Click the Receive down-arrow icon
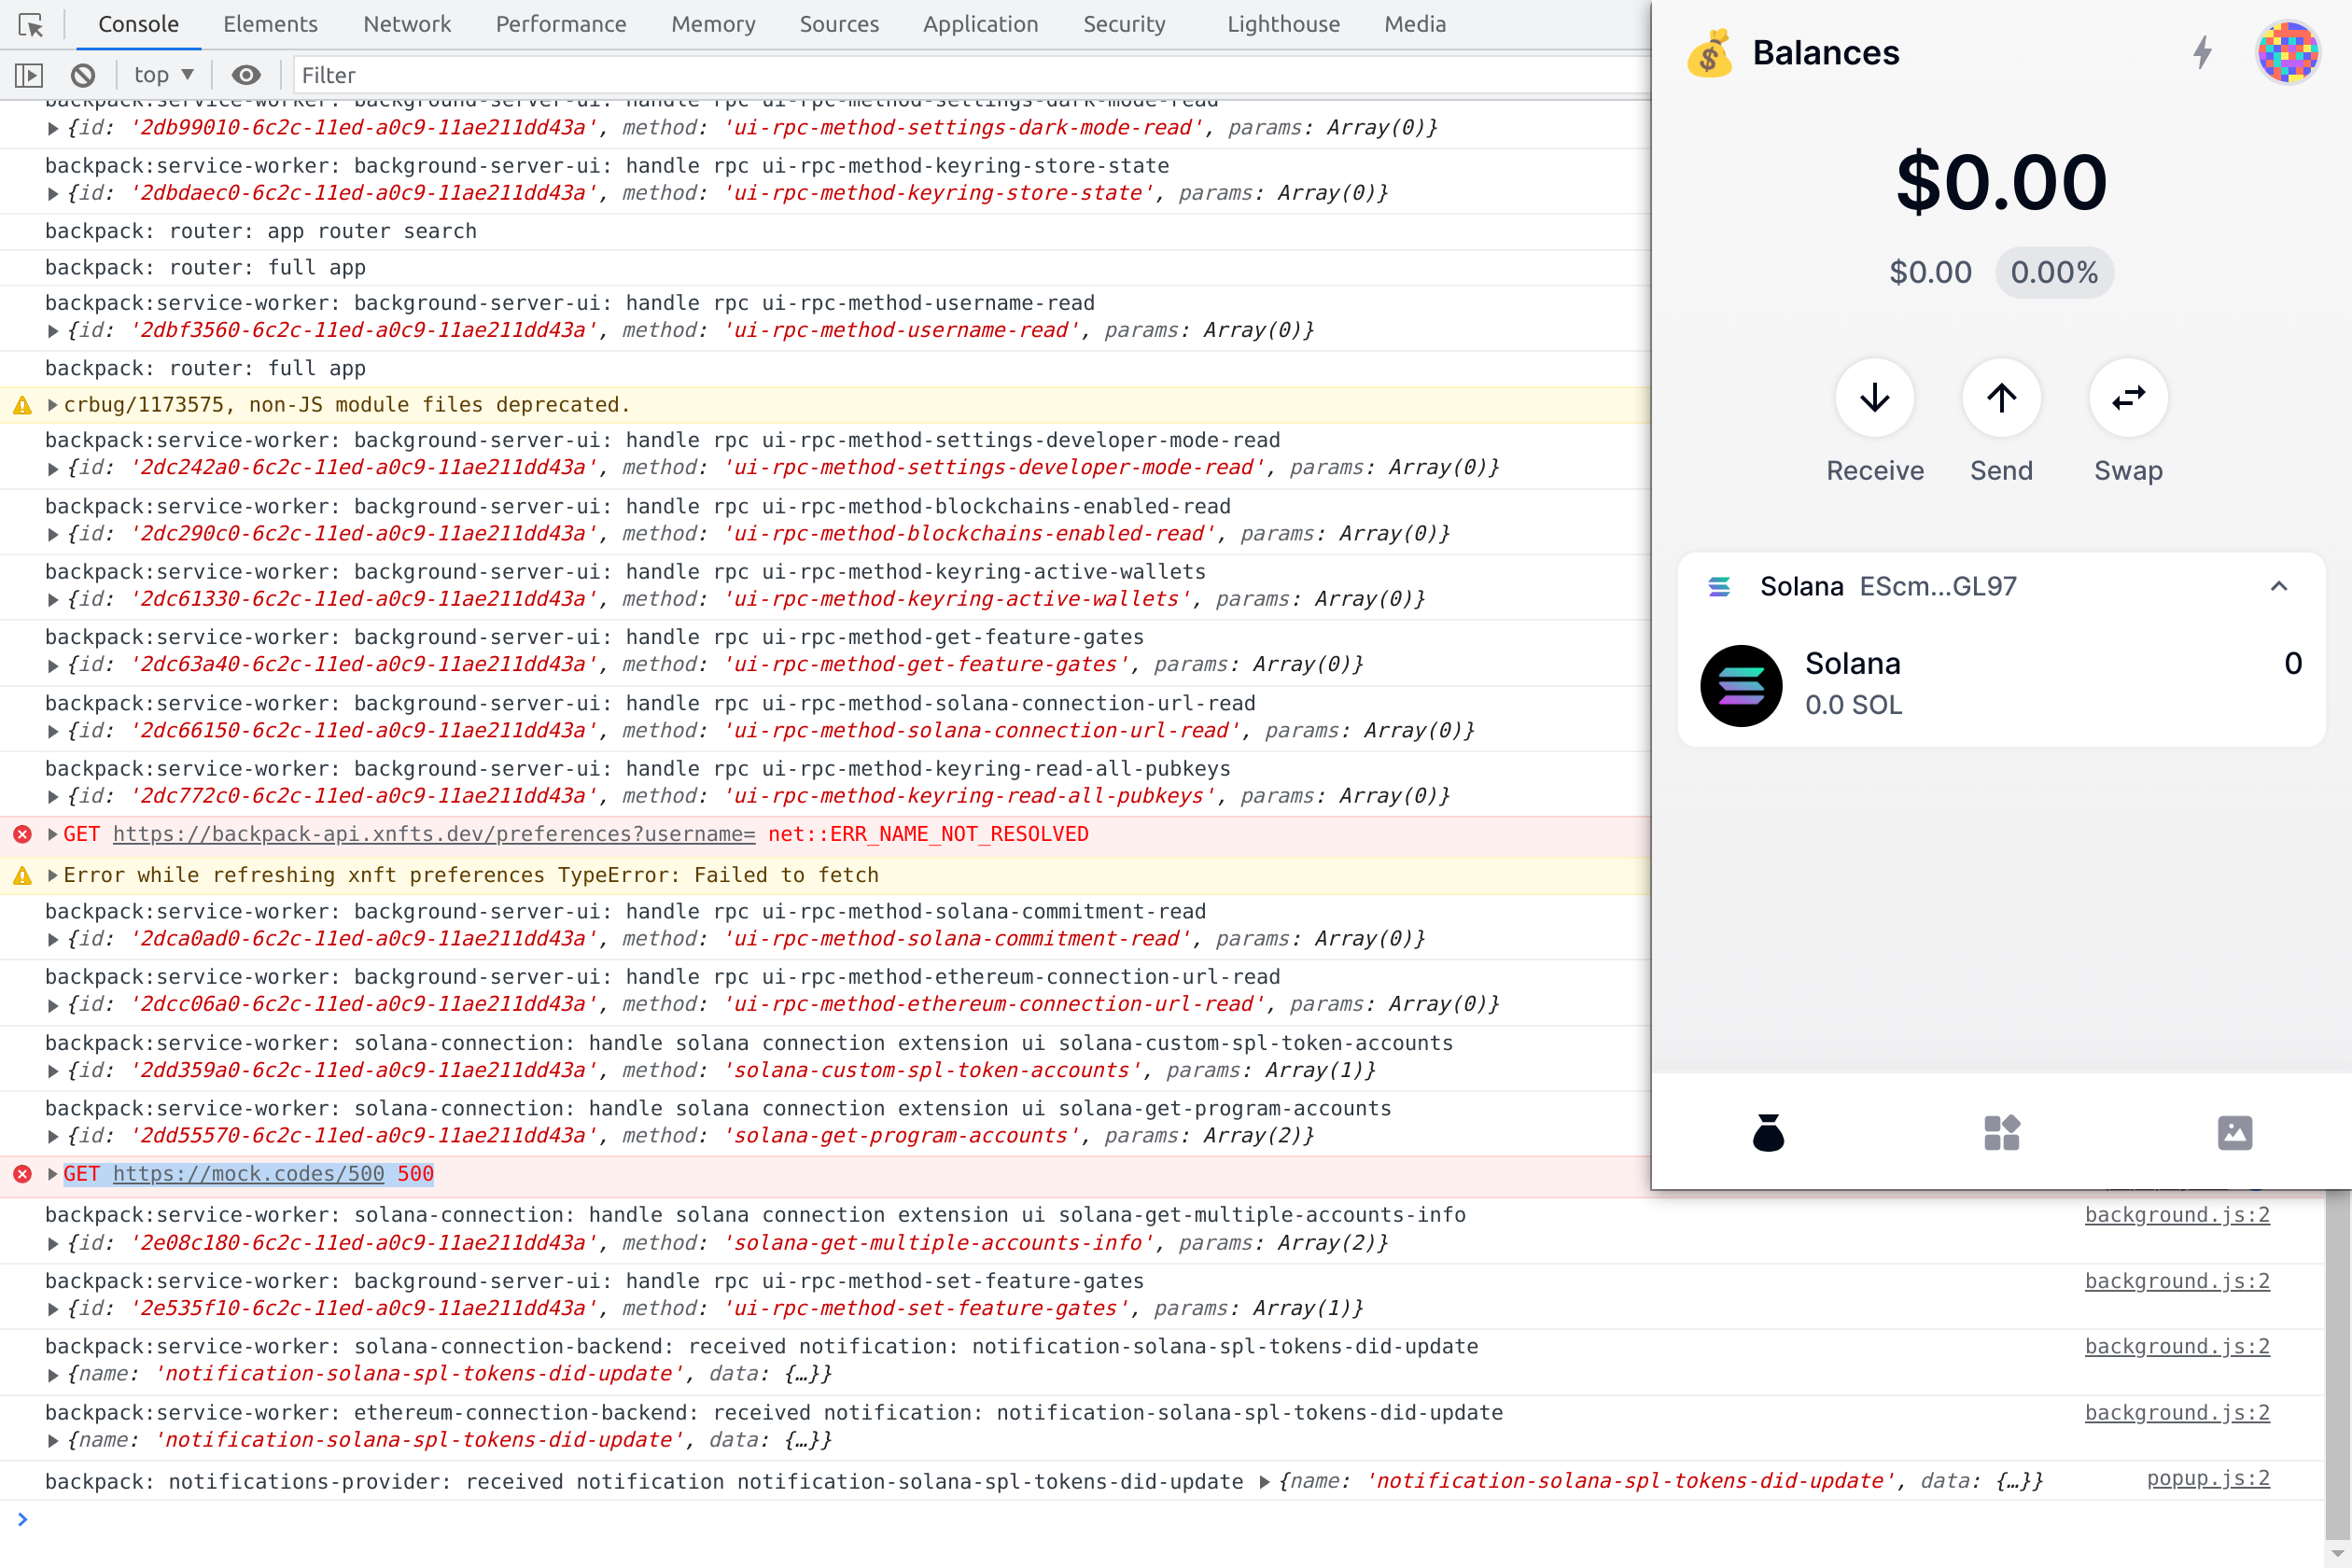 tap(1875, 397)
